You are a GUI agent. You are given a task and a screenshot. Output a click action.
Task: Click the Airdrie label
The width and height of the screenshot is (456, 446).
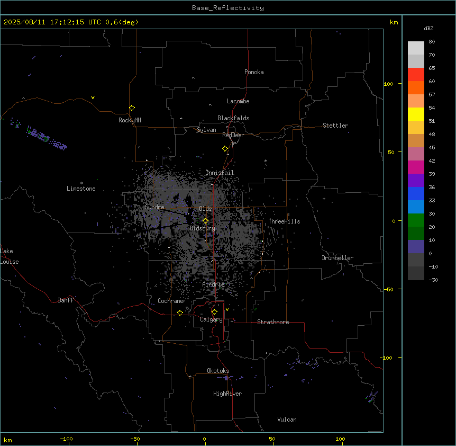coord(214,284)
